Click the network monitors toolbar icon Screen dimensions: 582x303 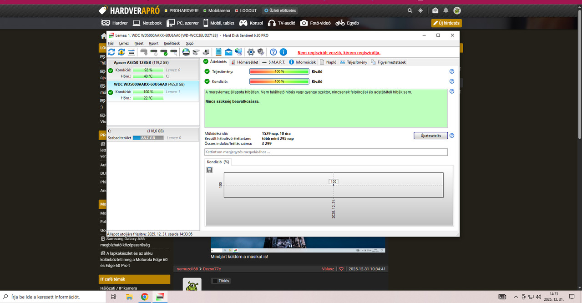click(x=238, y=52)
